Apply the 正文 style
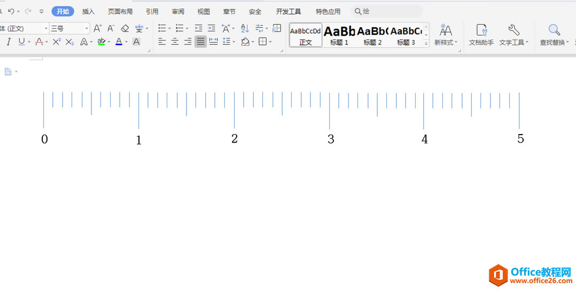Viewport: 576px width, 290px height. 306,35
